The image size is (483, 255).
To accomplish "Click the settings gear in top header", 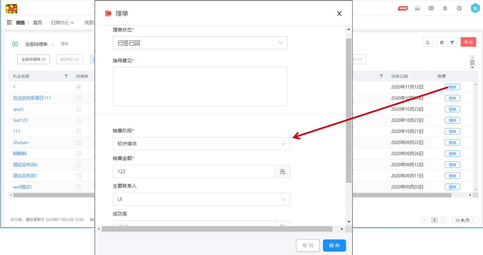I will (459, 8).
